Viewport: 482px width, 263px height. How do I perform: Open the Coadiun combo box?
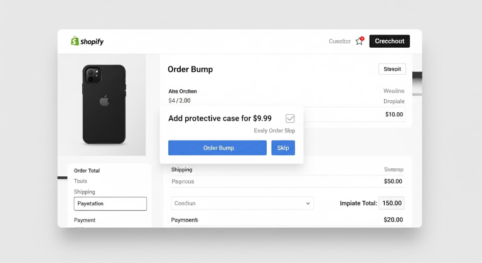[242, 203]
